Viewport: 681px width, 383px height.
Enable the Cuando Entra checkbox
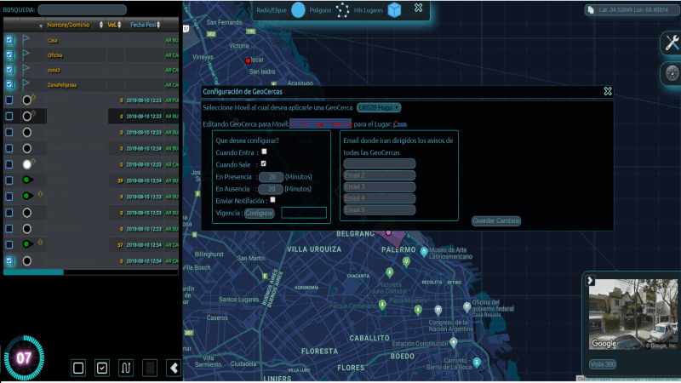pos(264,151)
